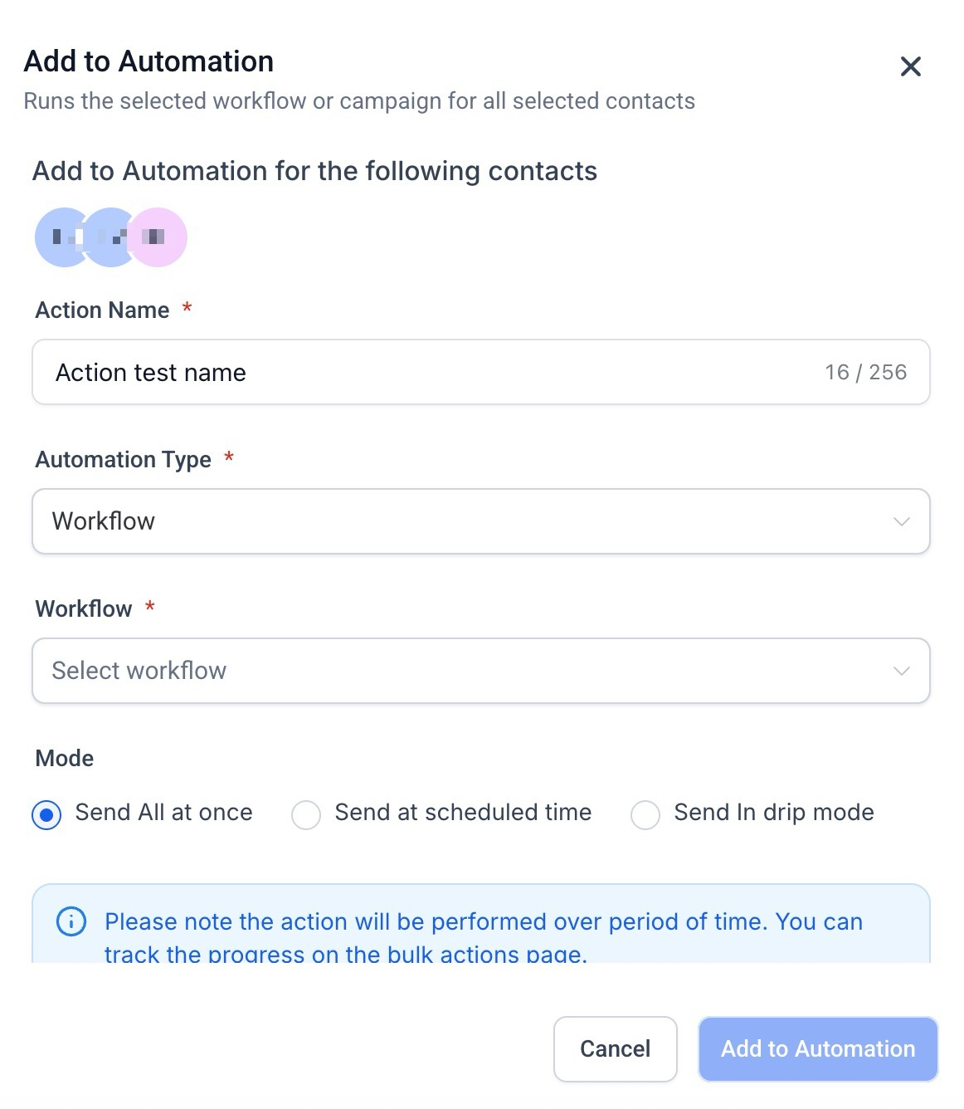This screenshot has height=1109, width=964.
Task: Click into the Action Name text field
Action: coord(415,373)
